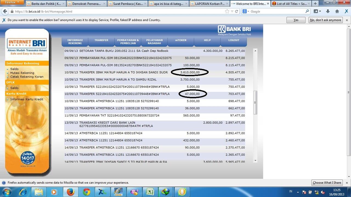Click the search magnifier icon in the search box
Viewport: 351px width, 197px height.
click(307, 11)
